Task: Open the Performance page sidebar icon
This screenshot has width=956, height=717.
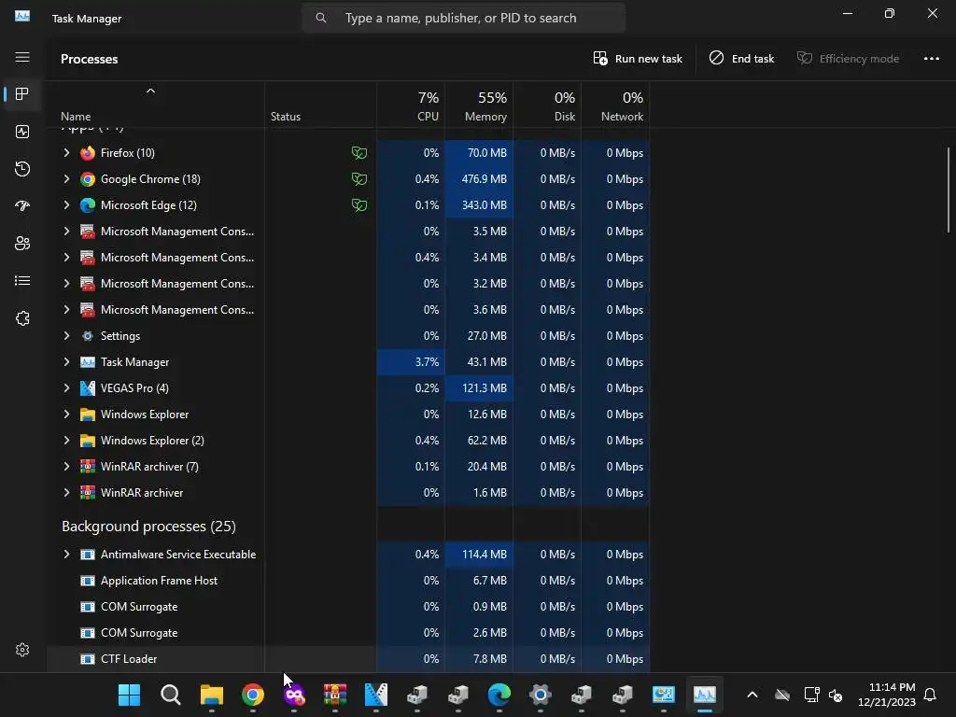Action: (x=22, y=132)
